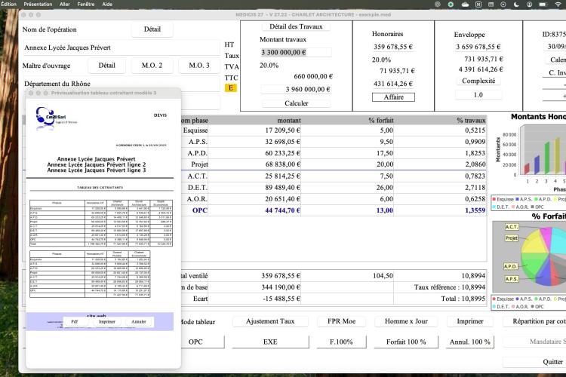This screenshot has height=377, width=566.
Task: Open the Fenêtre menu
Action: pos(86,5)
